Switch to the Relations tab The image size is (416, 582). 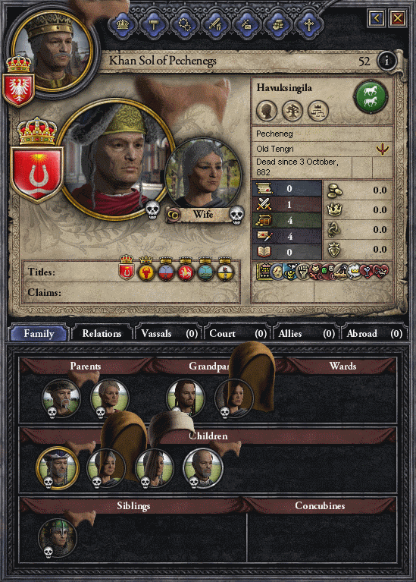[102, 333]
